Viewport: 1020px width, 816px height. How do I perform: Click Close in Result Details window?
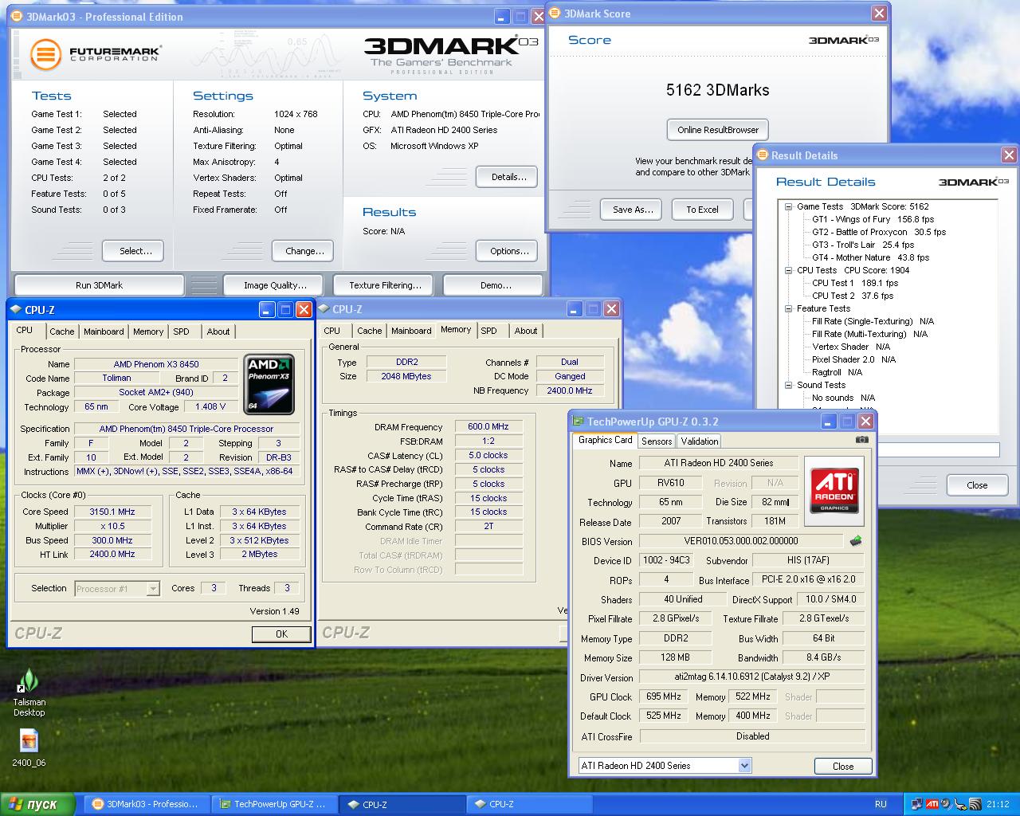977,485
